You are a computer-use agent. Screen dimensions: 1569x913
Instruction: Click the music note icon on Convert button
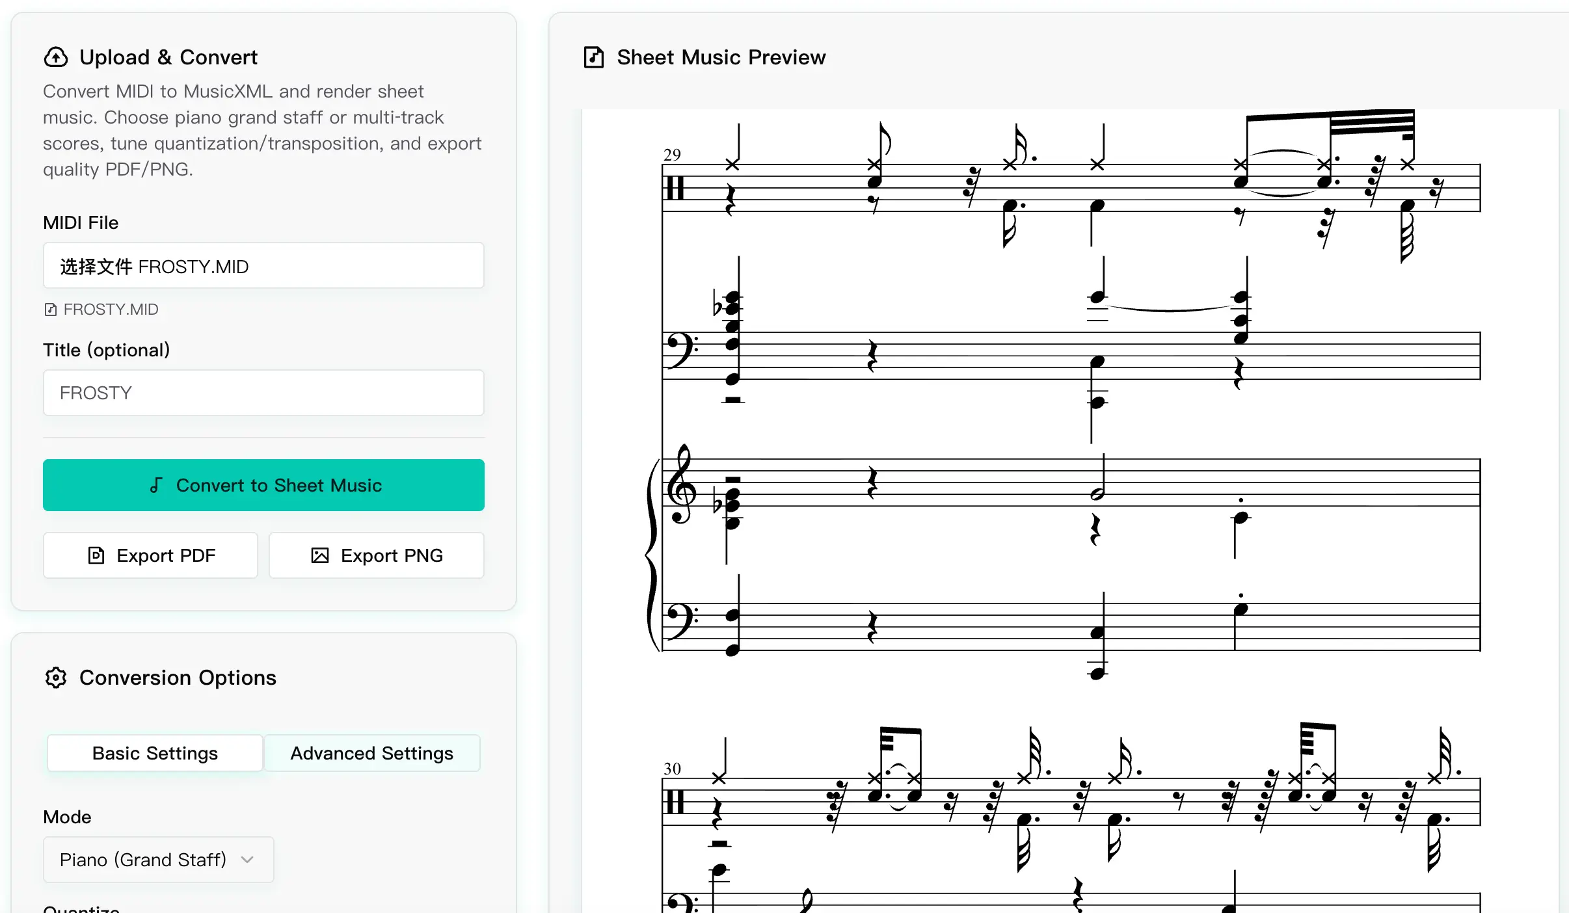pos(156,485)
